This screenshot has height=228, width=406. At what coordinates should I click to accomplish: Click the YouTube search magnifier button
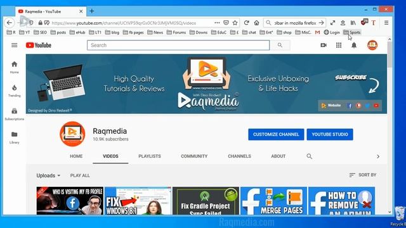[280, 45]
